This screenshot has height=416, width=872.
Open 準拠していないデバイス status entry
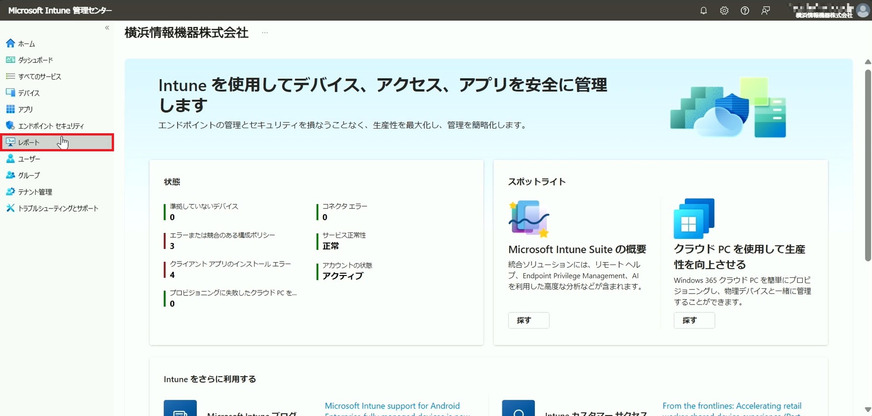tap(204, 212)
